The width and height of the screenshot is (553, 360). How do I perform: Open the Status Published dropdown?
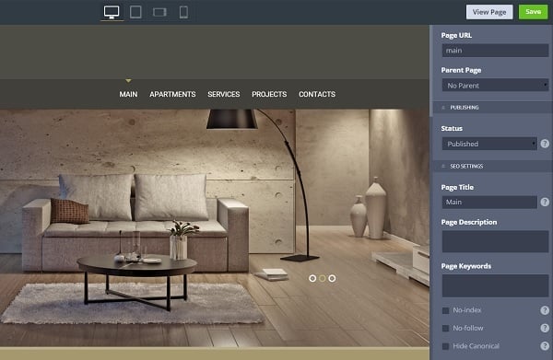pos(489,144)
